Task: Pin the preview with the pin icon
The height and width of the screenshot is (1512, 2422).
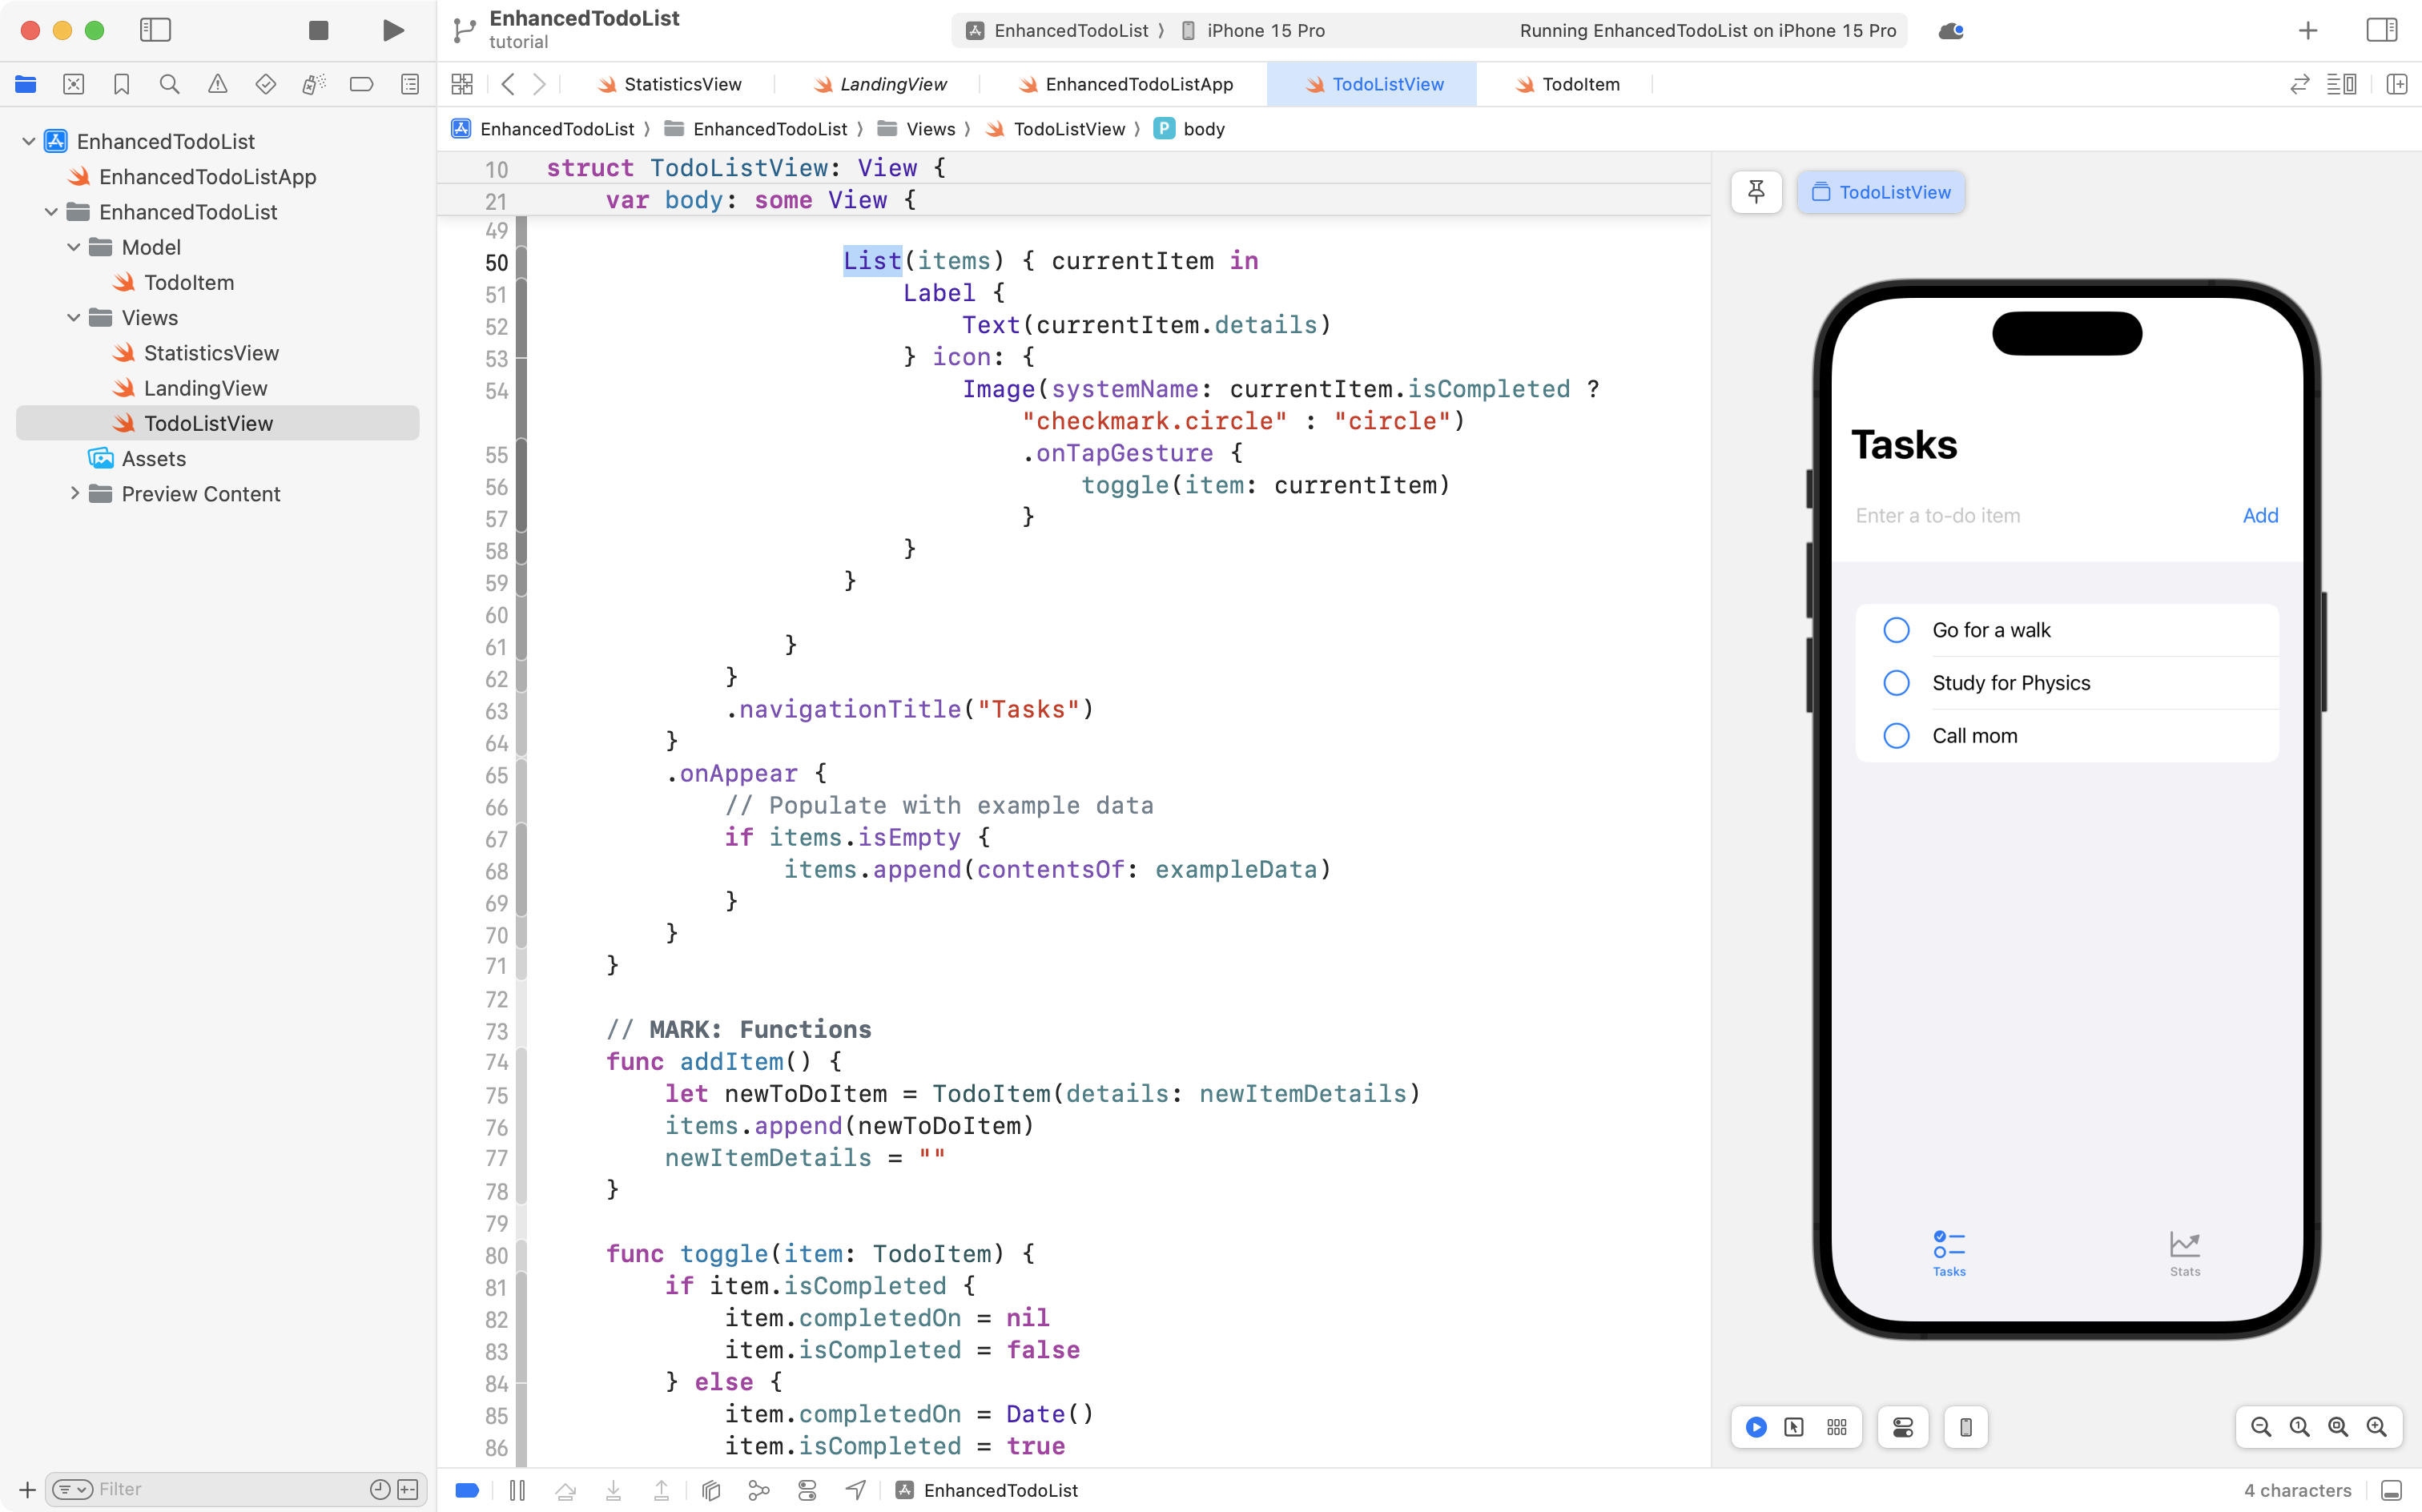Action: tap(1756, 191)
